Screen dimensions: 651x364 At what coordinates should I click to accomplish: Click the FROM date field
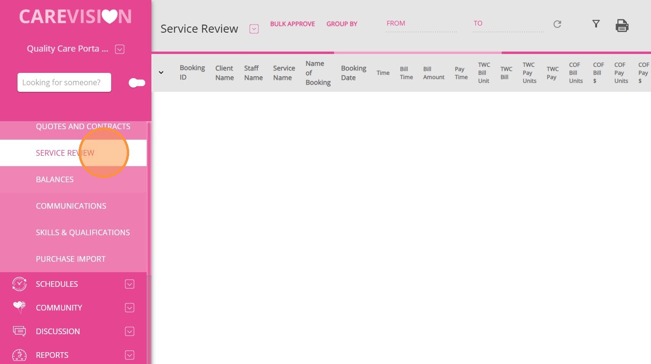point(421,24)
